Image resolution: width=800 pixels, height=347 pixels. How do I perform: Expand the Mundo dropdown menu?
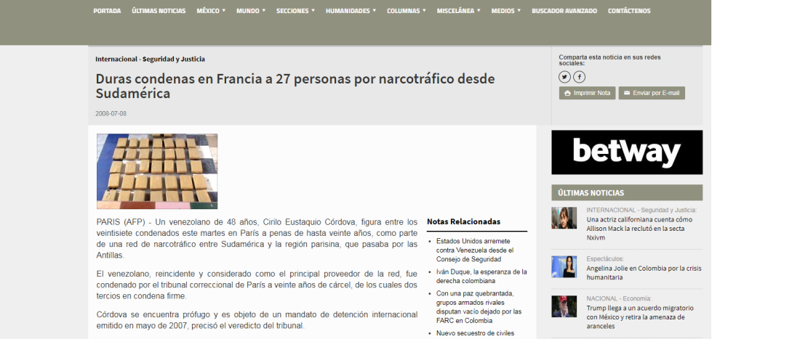tap(251, 11)
